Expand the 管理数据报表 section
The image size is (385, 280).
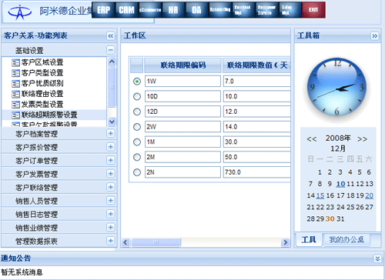point(111,241)
